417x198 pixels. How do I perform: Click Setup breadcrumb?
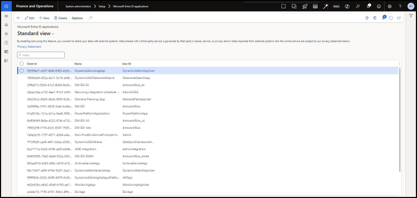pos(102,6)
